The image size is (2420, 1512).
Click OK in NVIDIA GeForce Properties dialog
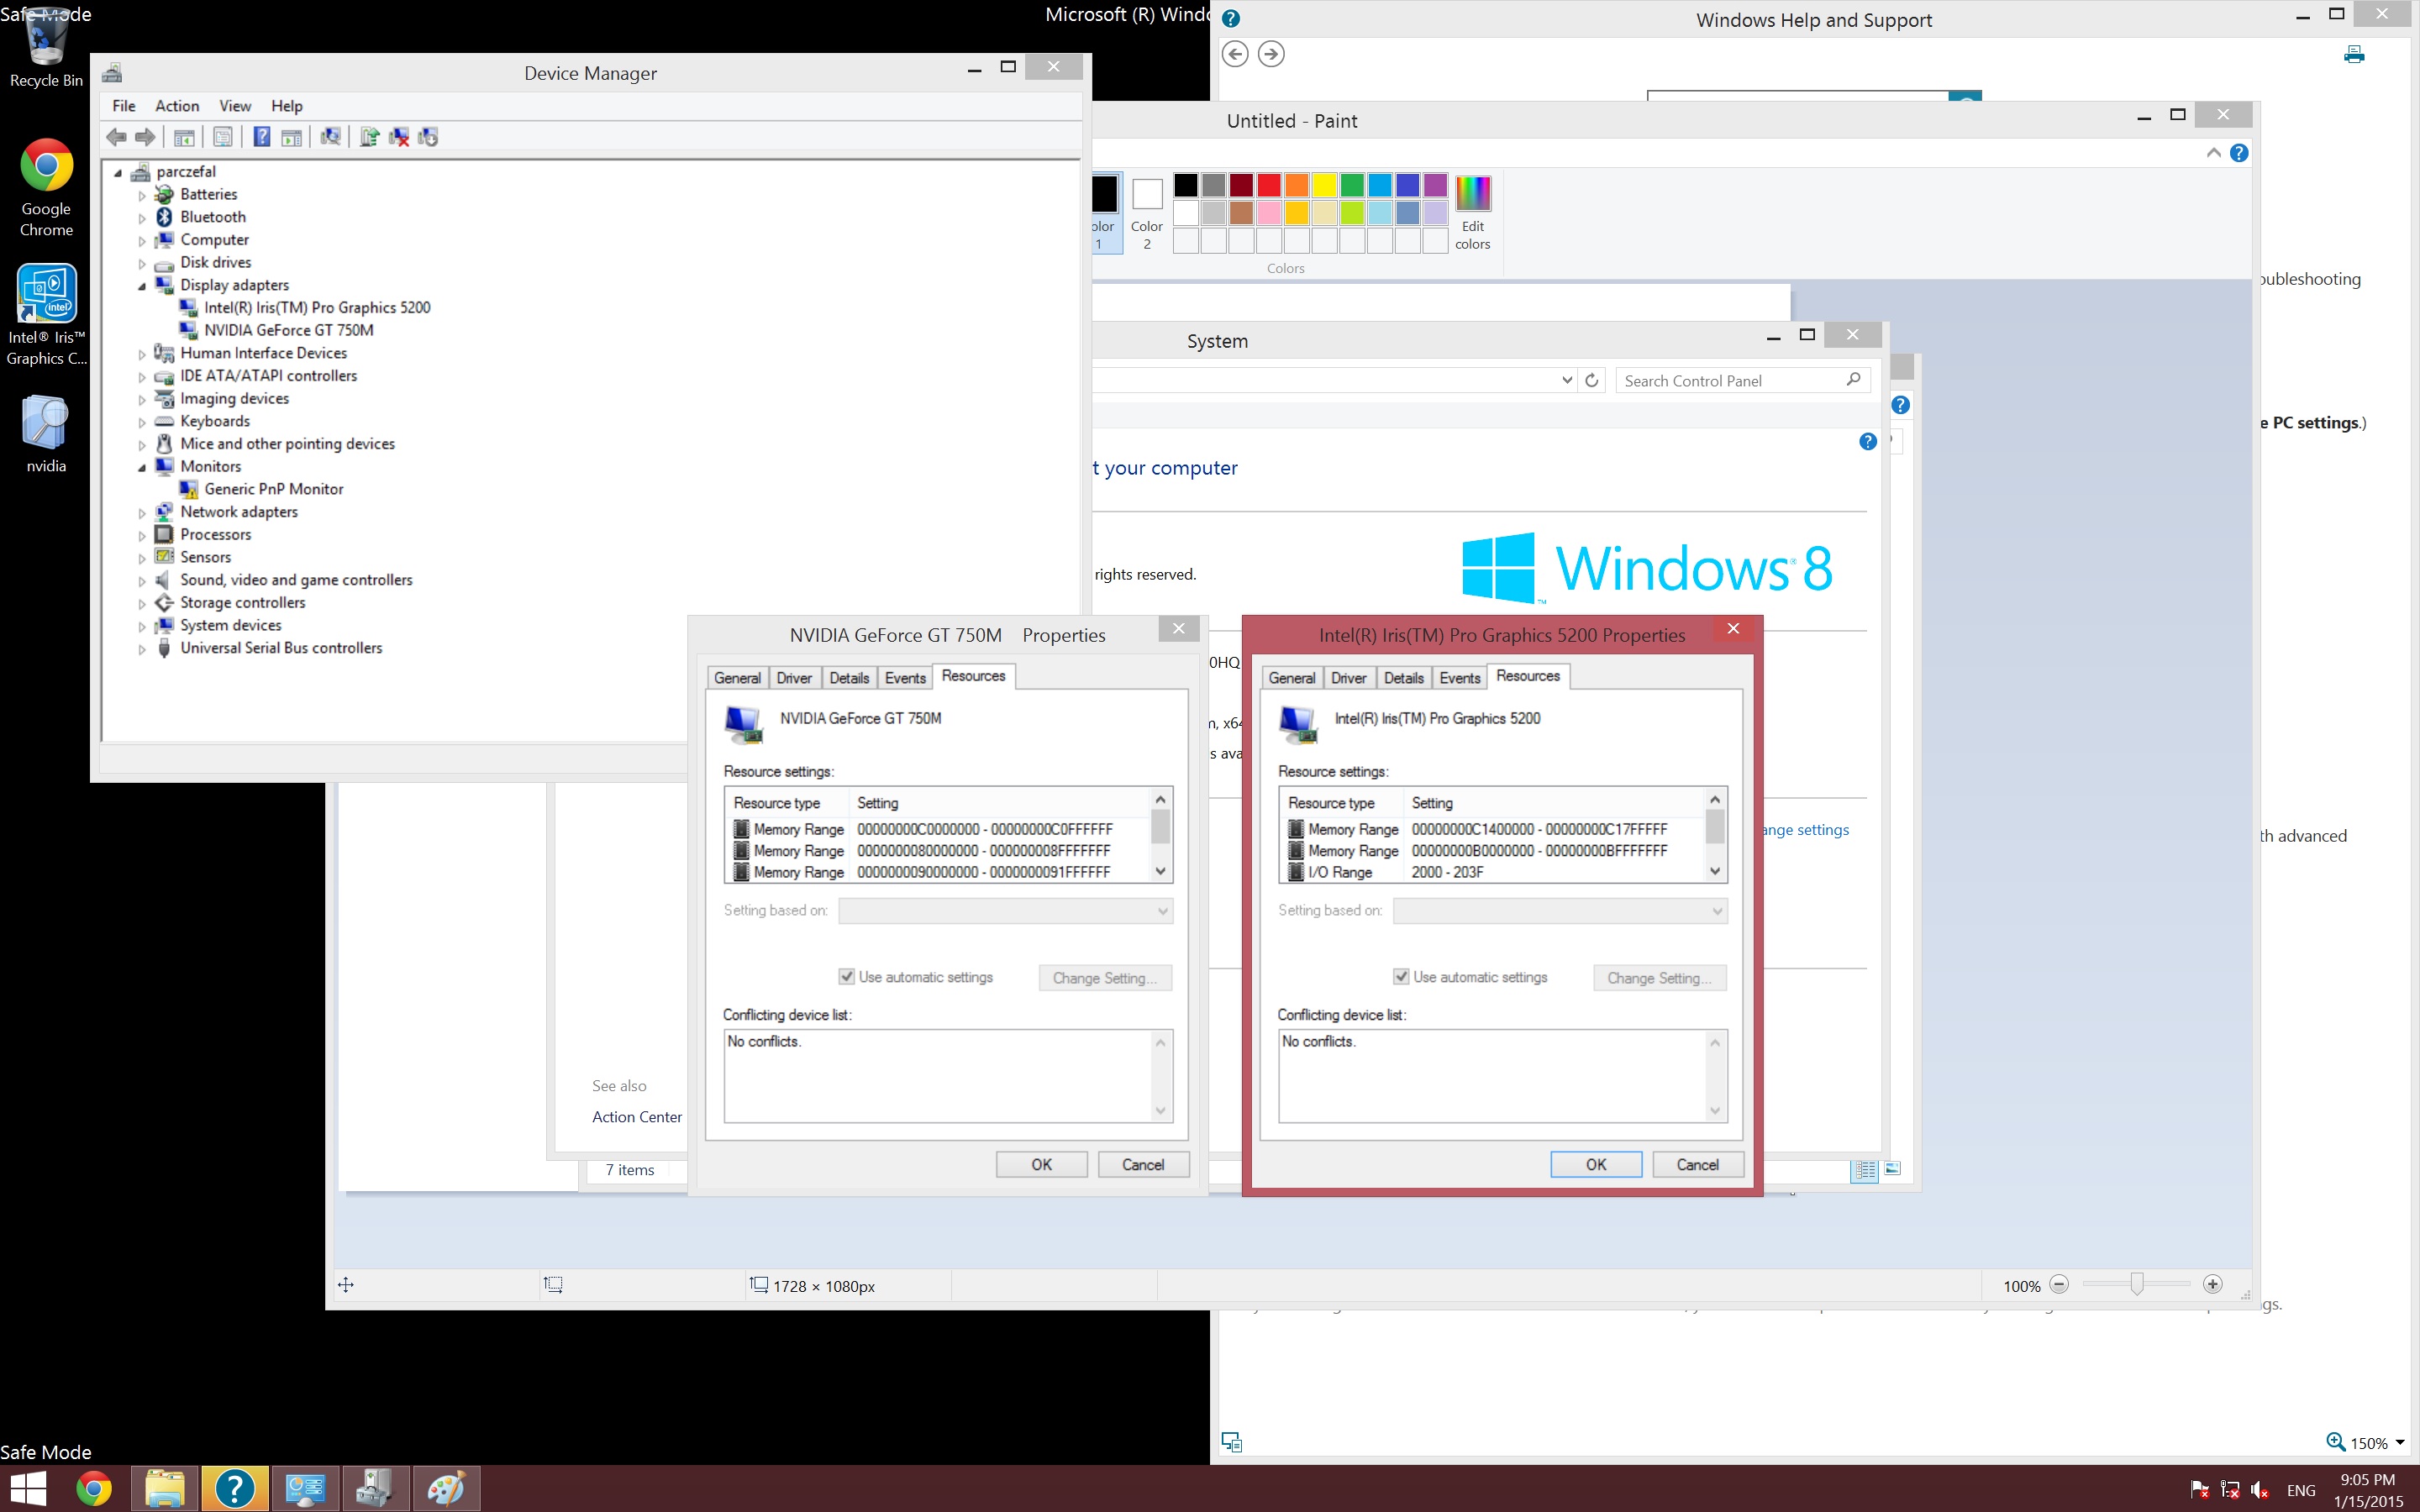1041,1164
